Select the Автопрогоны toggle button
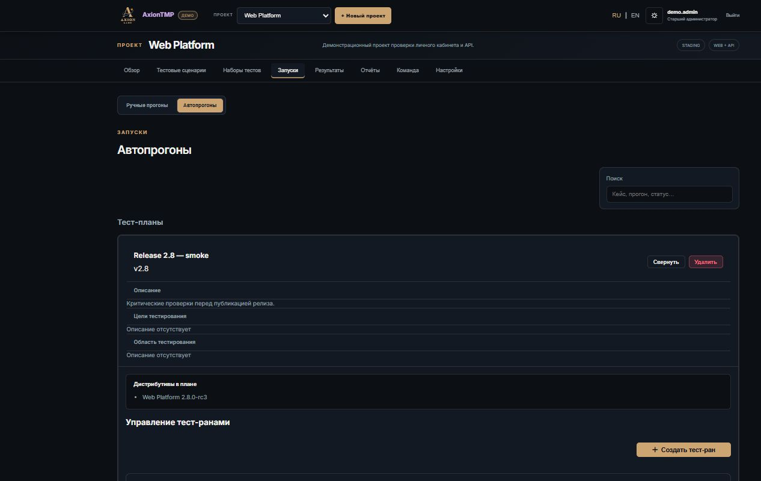The image size is (761, 481). (200, 105)
